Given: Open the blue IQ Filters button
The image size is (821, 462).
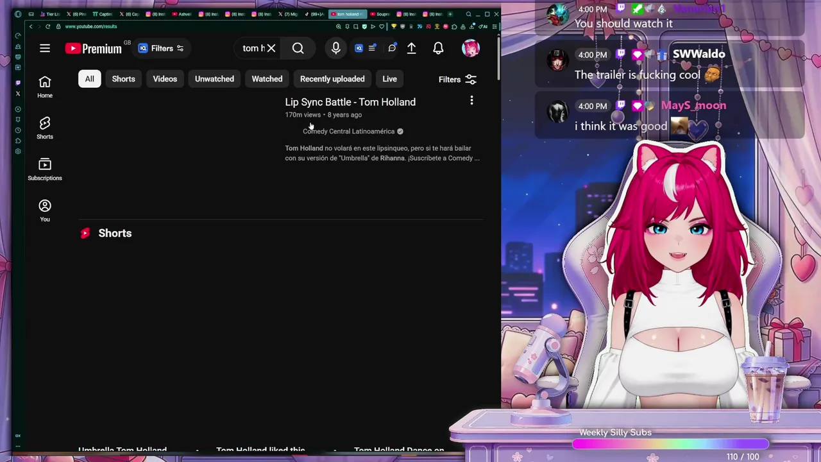Looking at the screenshot, I should coord(161,48).
